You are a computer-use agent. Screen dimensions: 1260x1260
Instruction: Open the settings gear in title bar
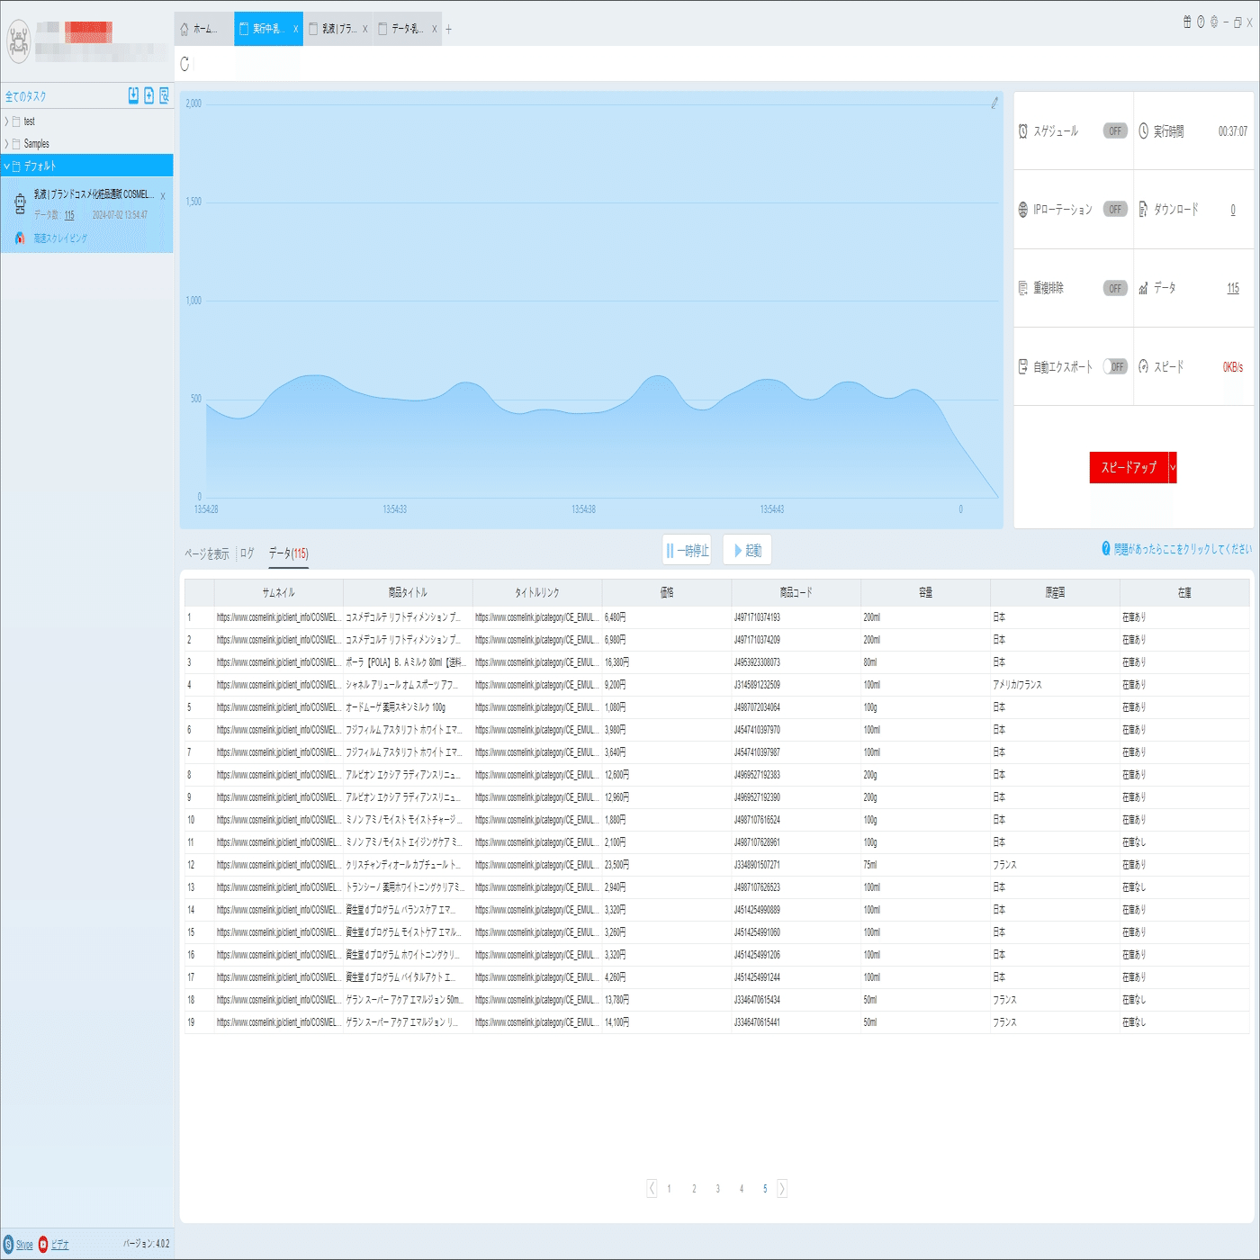click(x=1214, y=22)
